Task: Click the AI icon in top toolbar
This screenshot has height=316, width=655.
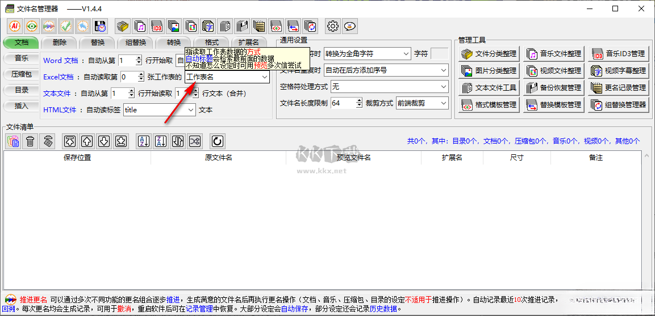Action: 15,26
